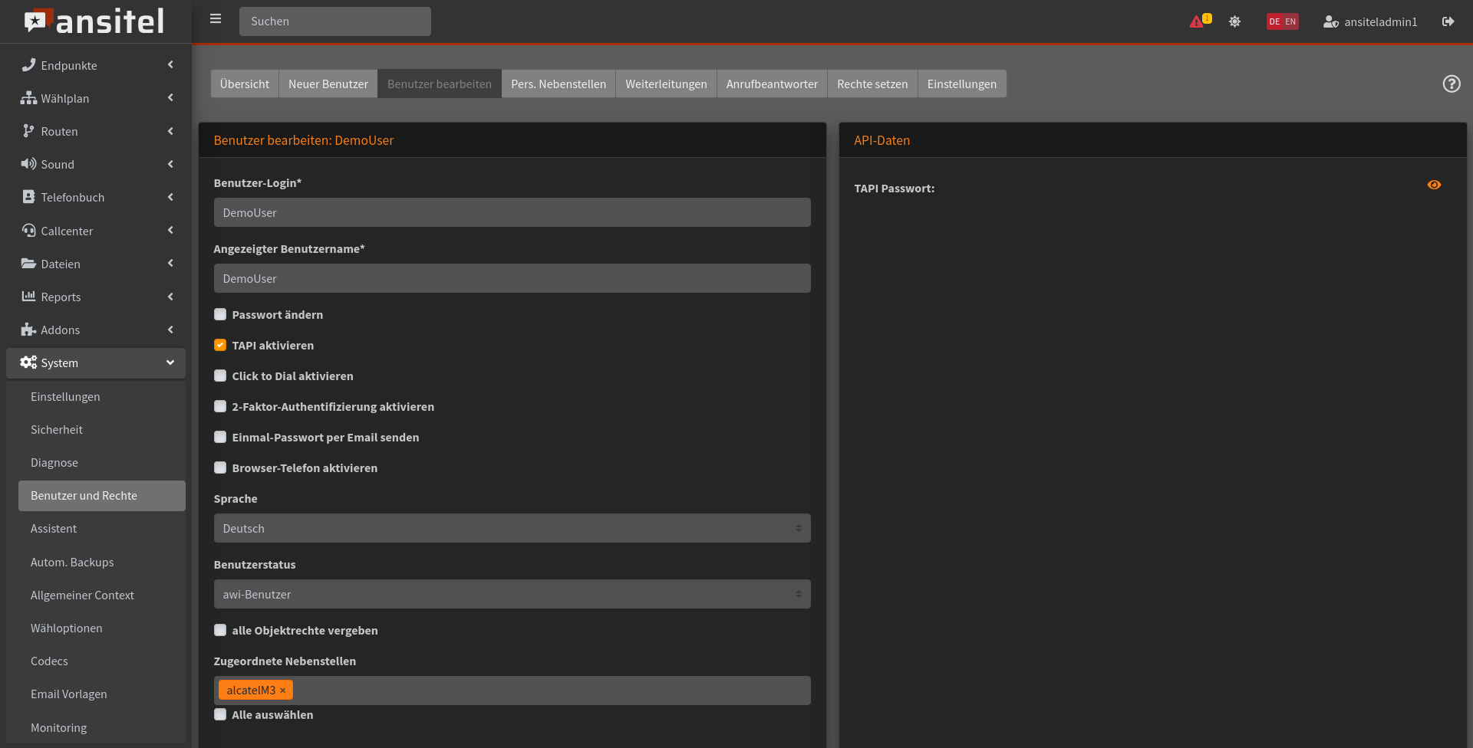Open Sicherheit in the System submenu
Image resolution: width=1473 pixels, height=748 pixels.
57,430
